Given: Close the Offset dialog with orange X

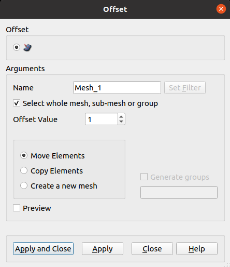Looking at the screenshot, I should click(221, 9).
